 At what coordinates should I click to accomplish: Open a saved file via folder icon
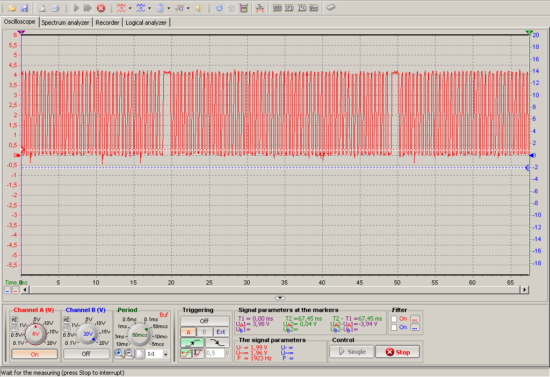click(x=12, y=8)
